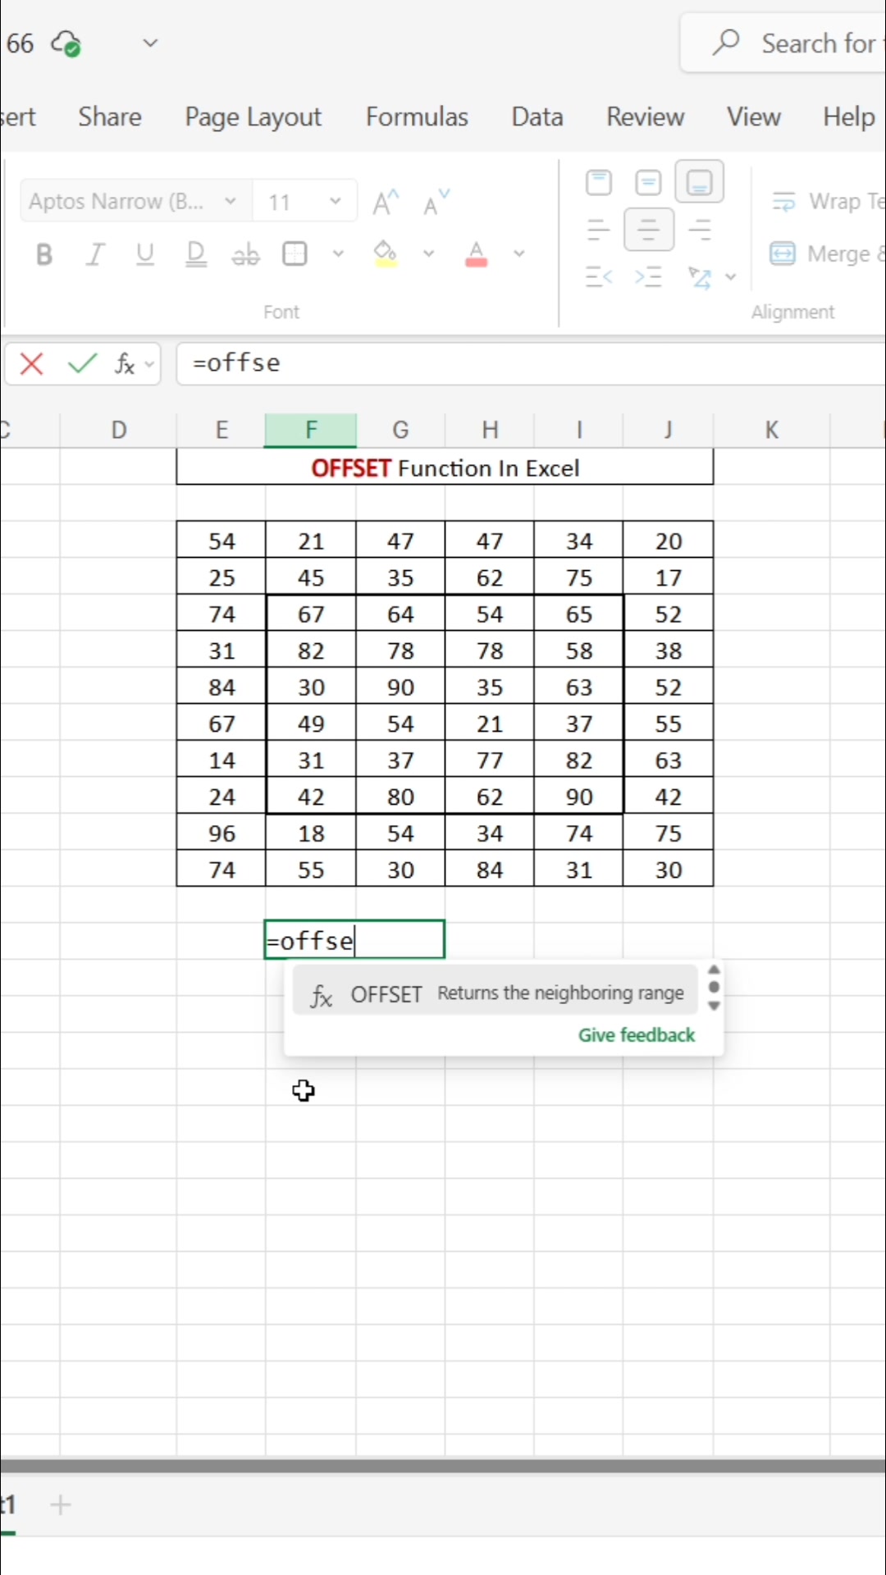Decrease font size with the smaller A icon

(x=436, y=202)
